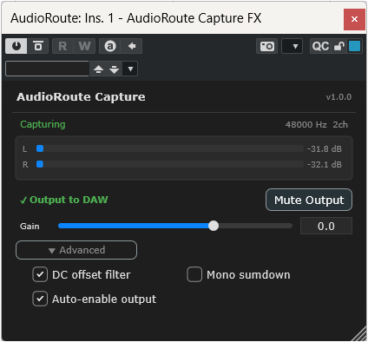
Task: Check the Mono sumdown checkbox
Action: tap(194, 274)
